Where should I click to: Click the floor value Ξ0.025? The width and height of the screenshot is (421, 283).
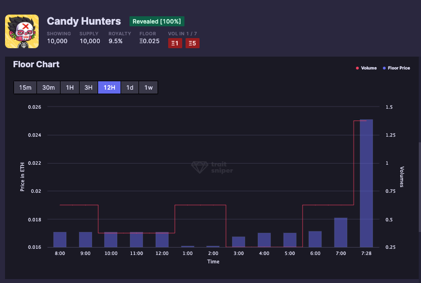click(149, 41)
